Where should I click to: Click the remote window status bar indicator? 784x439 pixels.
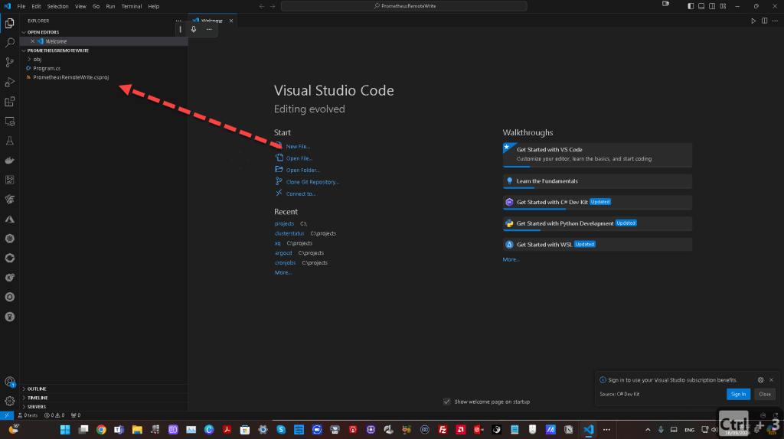(x=6, y=415)
